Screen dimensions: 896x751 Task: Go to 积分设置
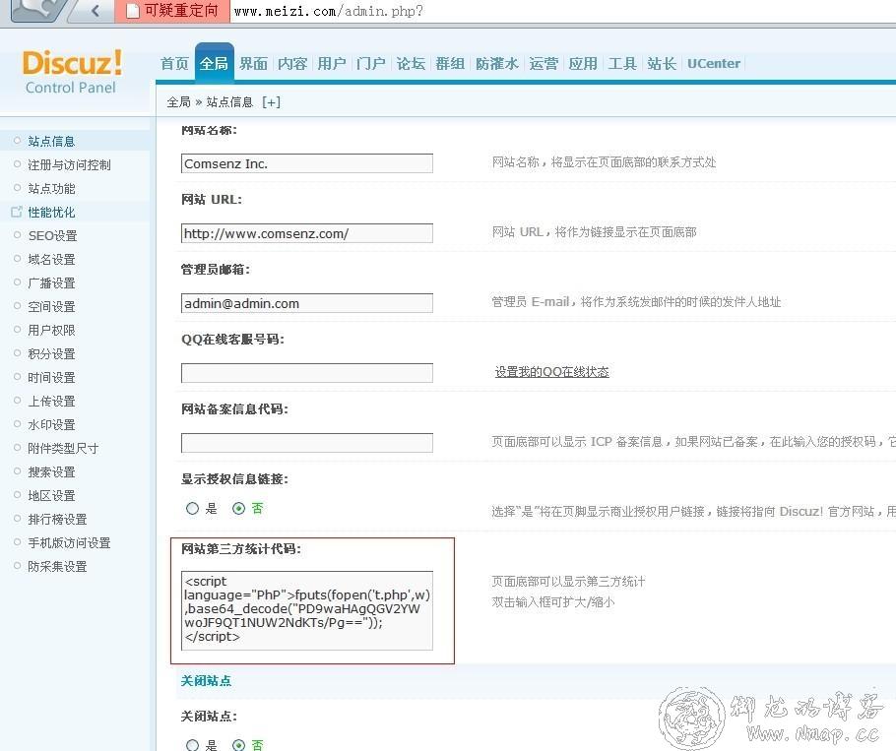[x=51, y=354]
